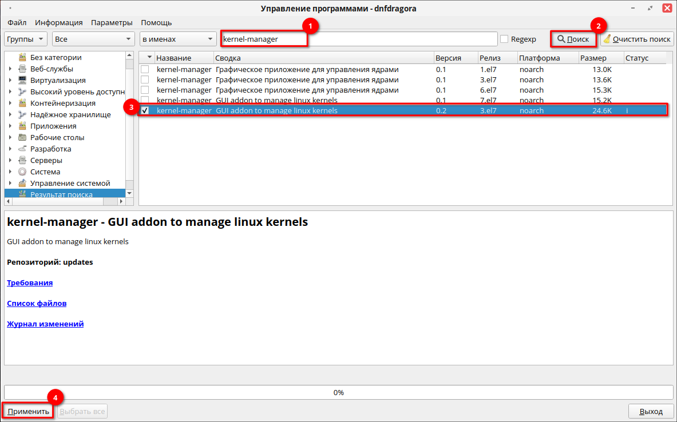
Task: Open the Parameters menu
Action: pos(112,22)
